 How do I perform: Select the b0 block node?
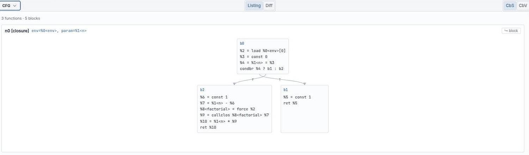click(263, 56)
